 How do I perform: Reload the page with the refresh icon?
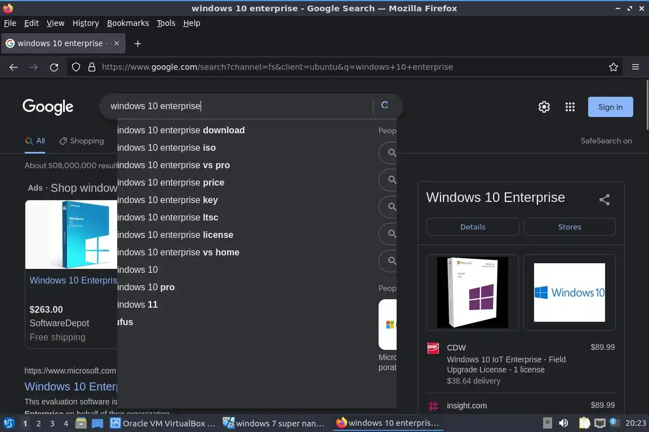(54, 67)
